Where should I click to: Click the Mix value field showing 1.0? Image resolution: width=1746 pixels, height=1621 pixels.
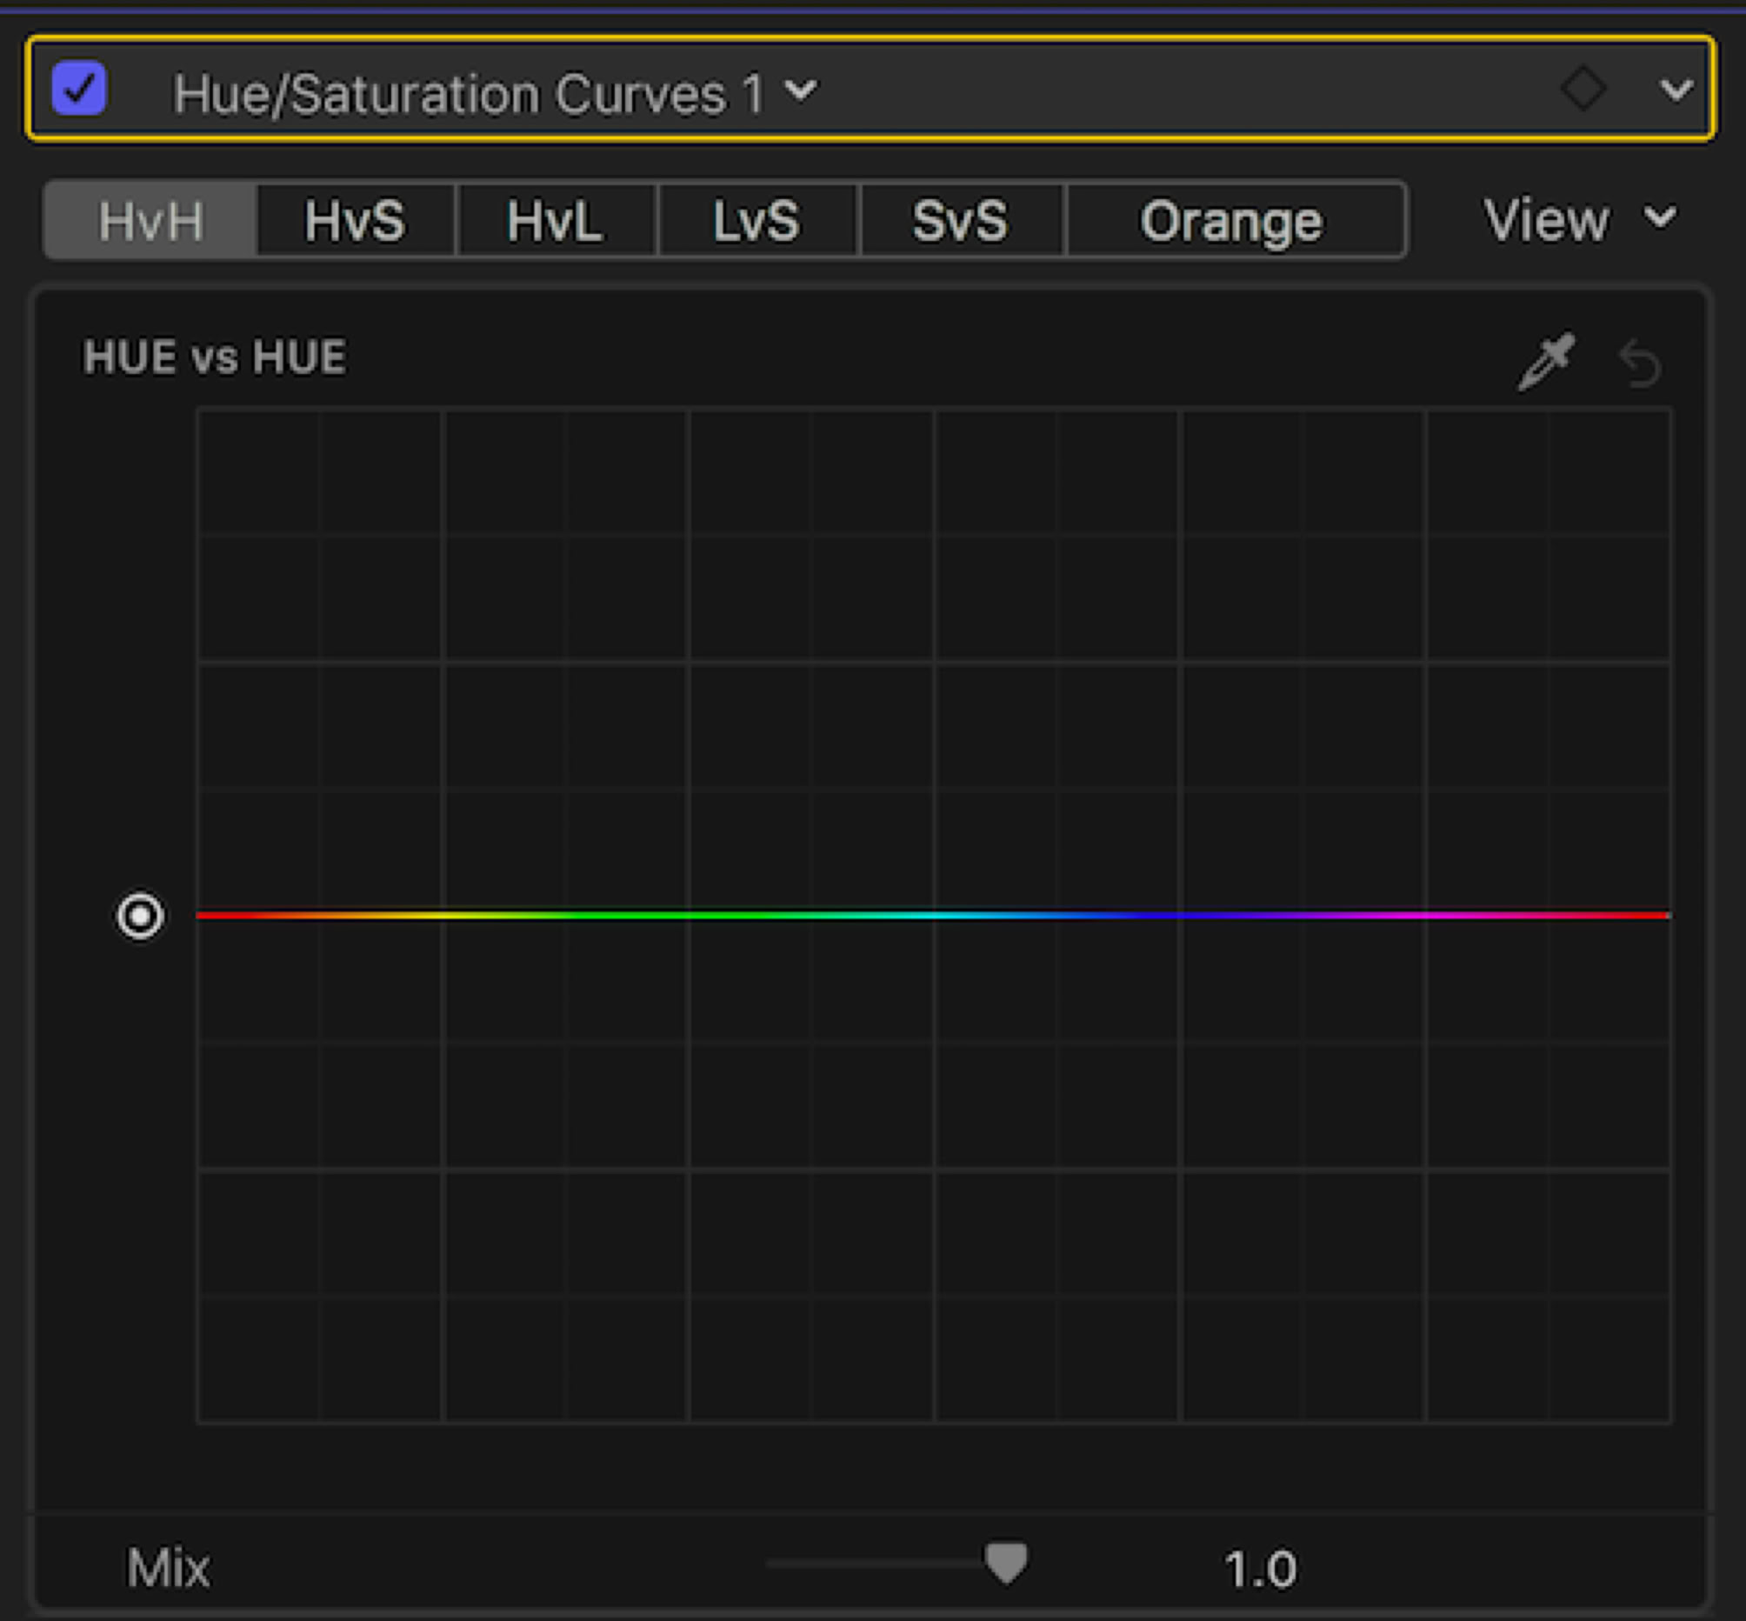point(1260,1569)
